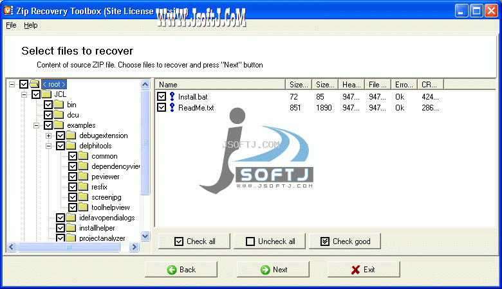
Task: Click the debugextension folder icon
Action: point(71,136)
